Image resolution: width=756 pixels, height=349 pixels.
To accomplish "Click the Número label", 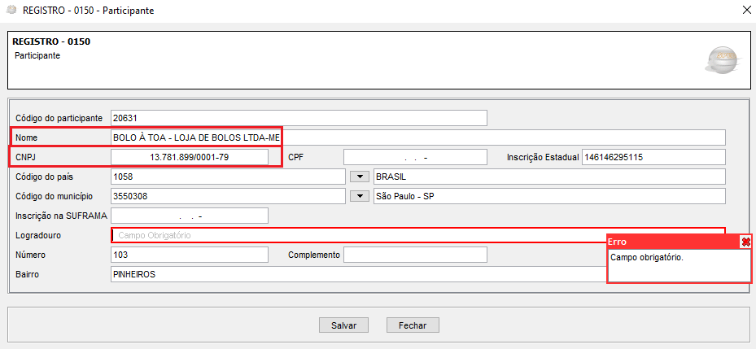I will [x=30, y=255].
